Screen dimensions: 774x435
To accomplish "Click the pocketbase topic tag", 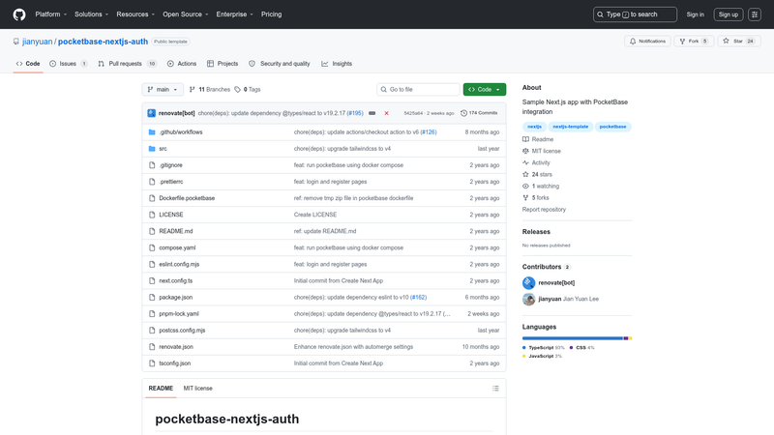I will click(612, 127).
